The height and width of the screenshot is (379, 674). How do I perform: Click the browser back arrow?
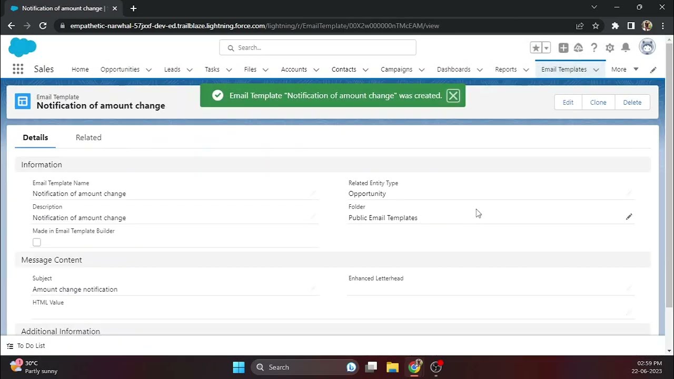[11, 25]
